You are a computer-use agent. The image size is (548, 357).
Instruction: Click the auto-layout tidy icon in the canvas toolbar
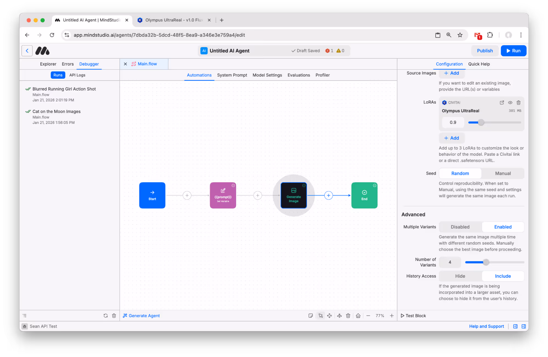click(x=339, y=316)
